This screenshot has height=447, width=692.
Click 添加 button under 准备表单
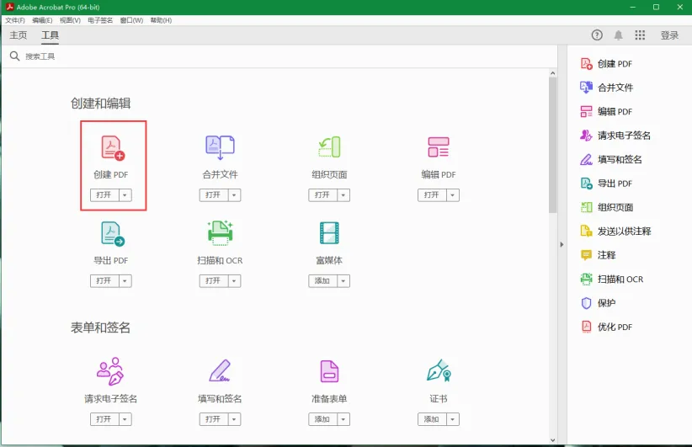pyautogui.click(x=322, y=419)
